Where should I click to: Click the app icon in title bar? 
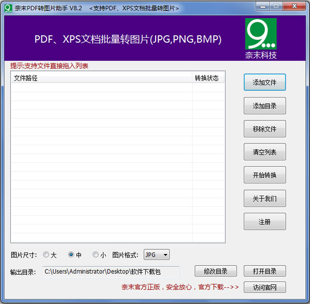(x=8, y=8)
